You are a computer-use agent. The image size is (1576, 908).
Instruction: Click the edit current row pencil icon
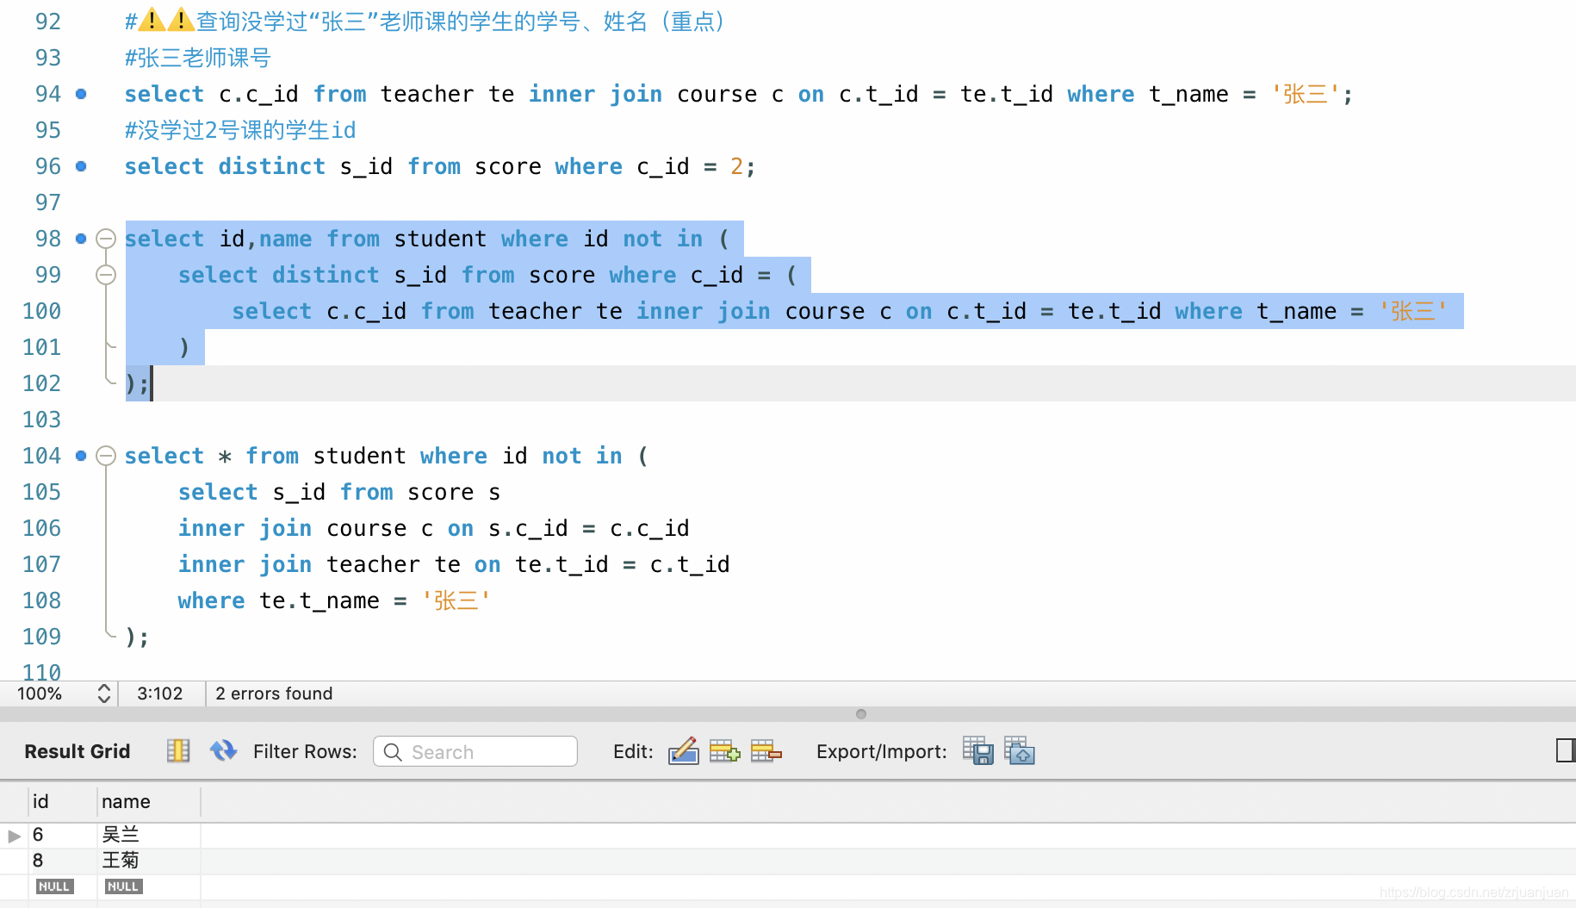pos(683,751)
